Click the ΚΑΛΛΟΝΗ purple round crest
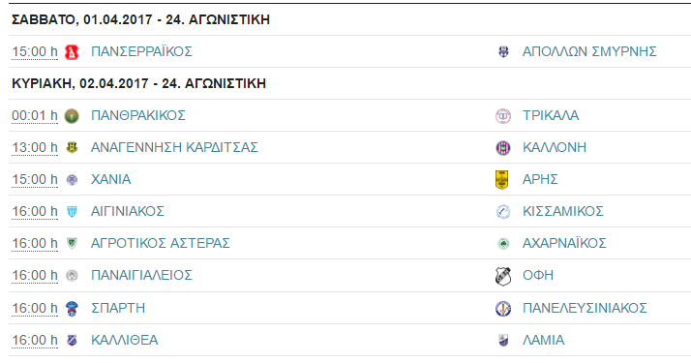 pos(503,147)
